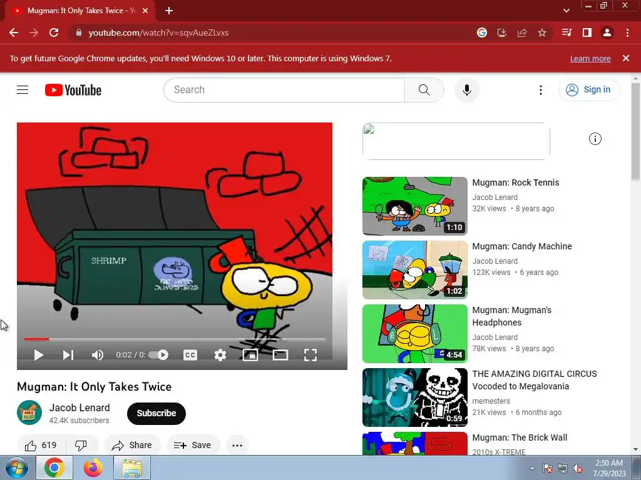Screen dimensions: 641x480
Task: Bookmark this page with the star
Action: (x=542, y=32)
